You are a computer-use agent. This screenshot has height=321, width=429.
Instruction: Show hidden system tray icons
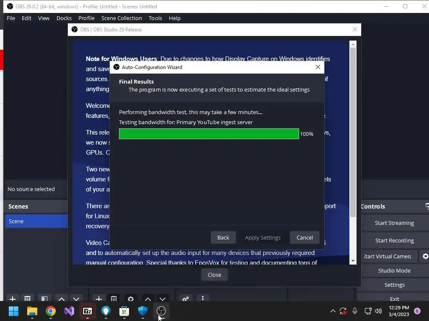333,311
